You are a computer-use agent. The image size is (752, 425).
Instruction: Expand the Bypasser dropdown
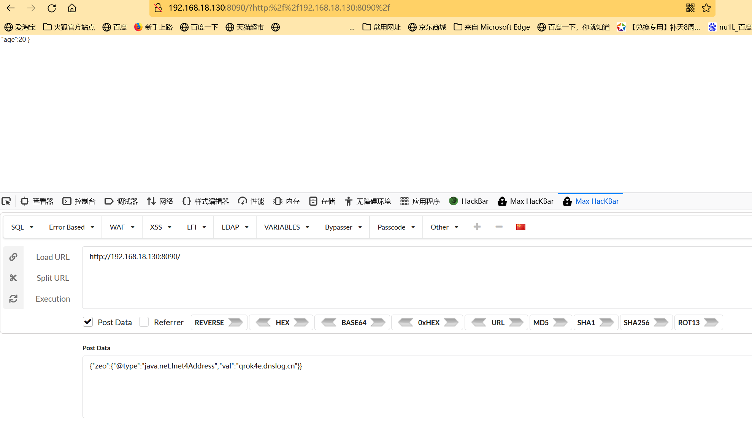tap(343, 227)
